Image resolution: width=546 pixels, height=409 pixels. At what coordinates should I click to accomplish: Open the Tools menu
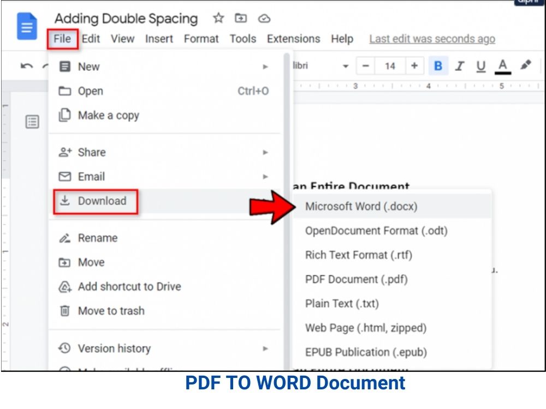tap(243, 39)
